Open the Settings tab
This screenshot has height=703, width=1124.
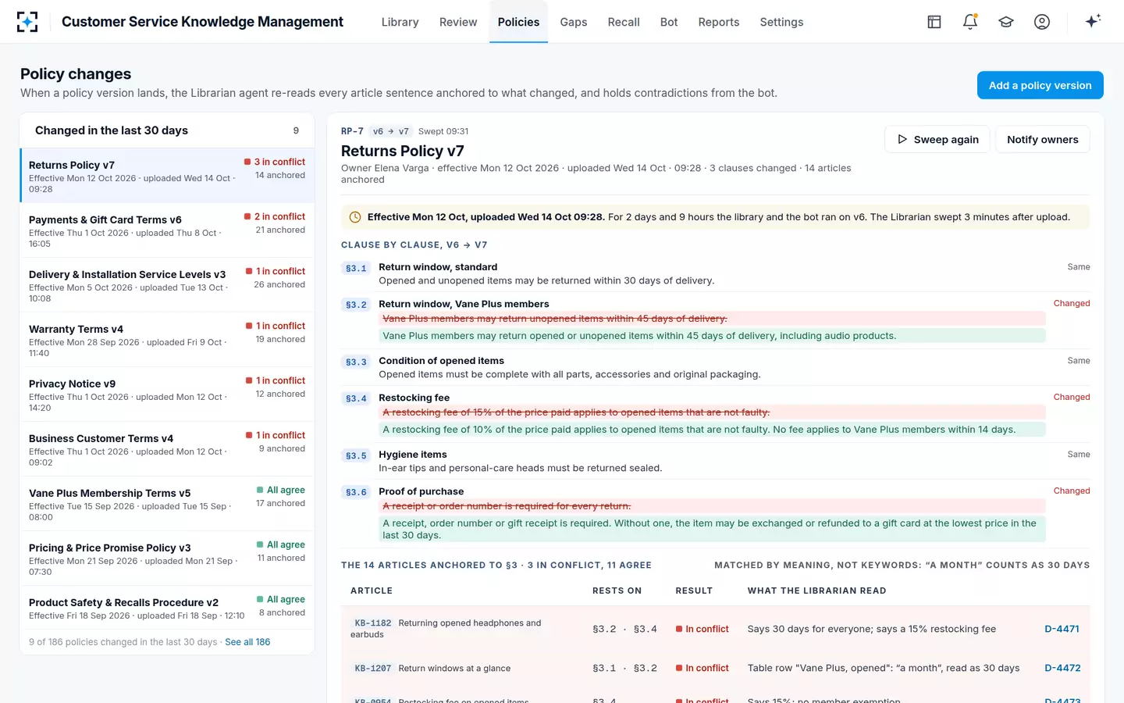tap(781, 22)
